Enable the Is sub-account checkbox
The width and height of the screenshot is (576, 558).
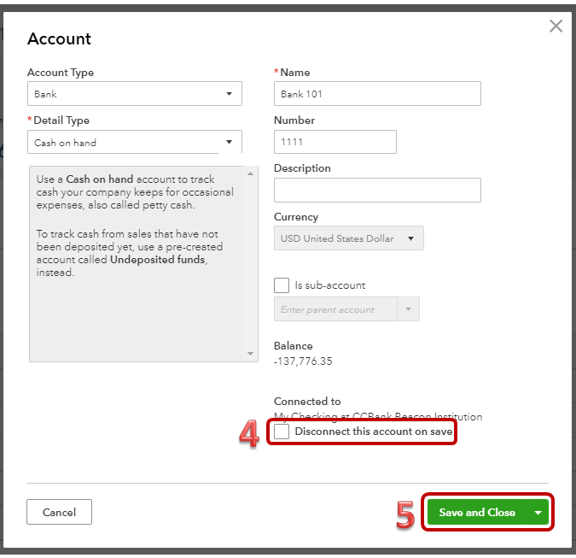(x=282, y=285)
